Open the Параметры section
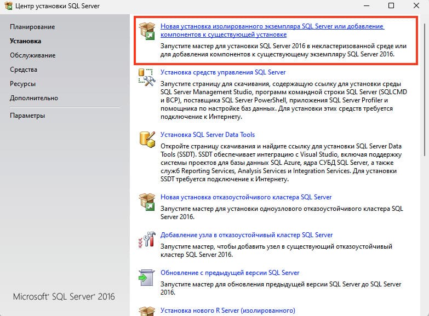Image resolution: width=429 pixels, height=316 pixels. [x=27, y=116]
